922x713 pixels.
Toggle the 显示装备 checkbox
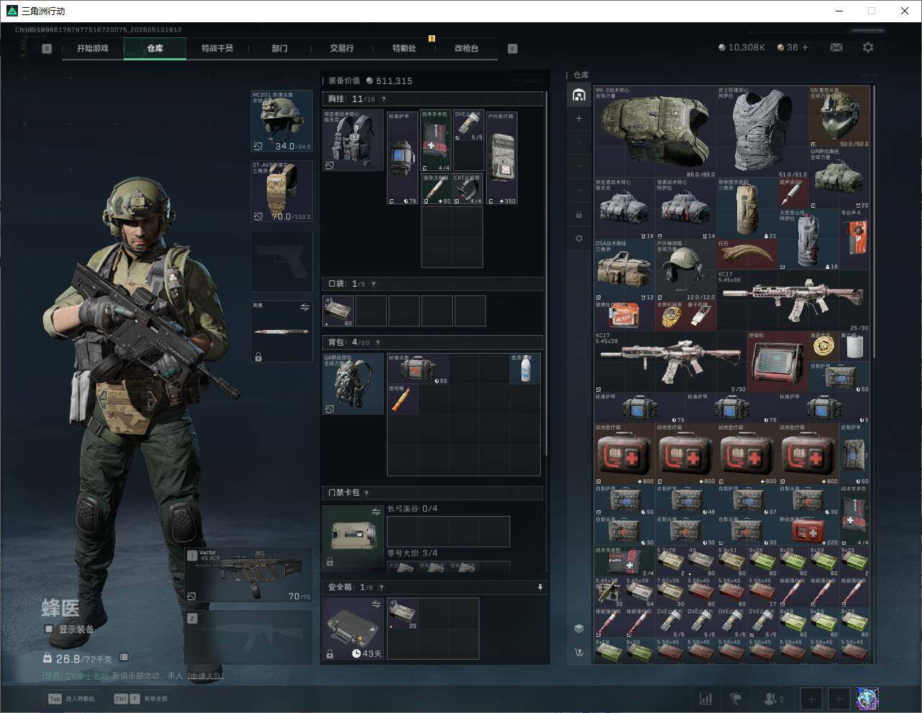click(49, 629)
